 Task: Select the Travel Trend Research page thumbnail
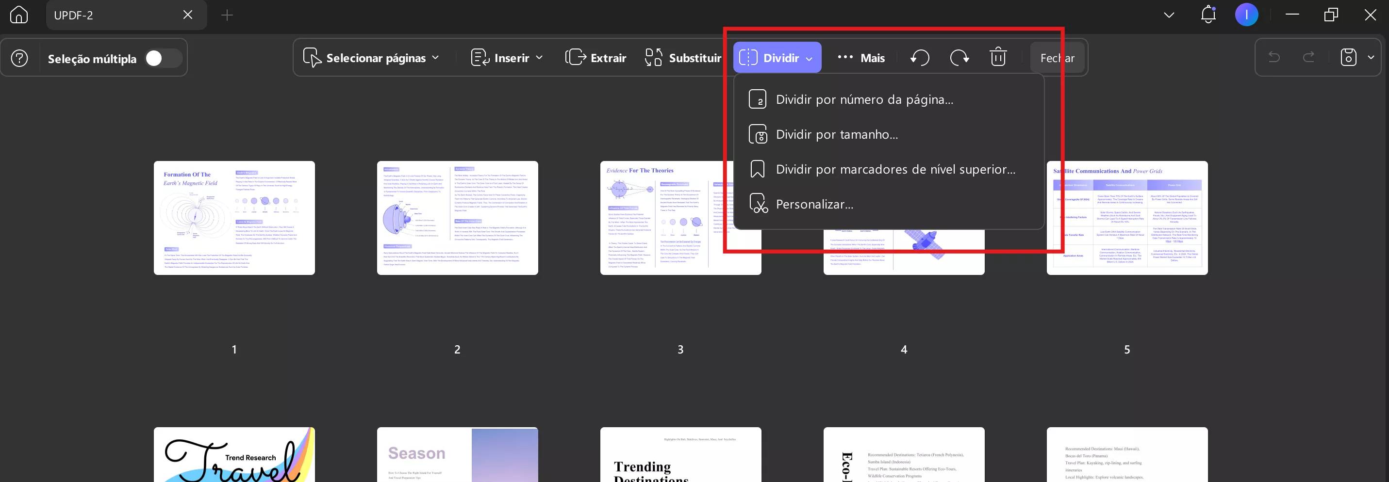pyautogui.click(x=234, y=454)
